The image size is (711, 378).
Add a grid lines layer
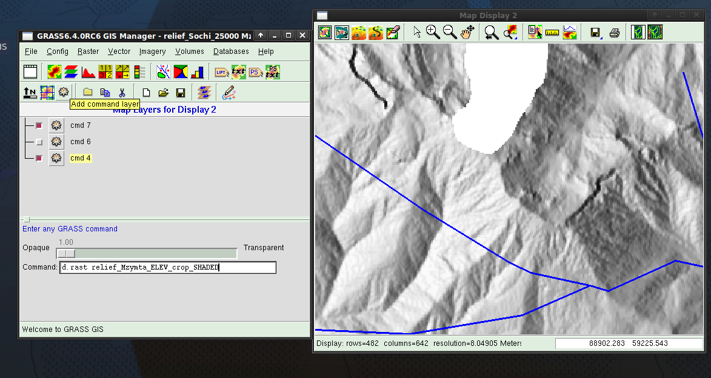(x=47, y=93)
